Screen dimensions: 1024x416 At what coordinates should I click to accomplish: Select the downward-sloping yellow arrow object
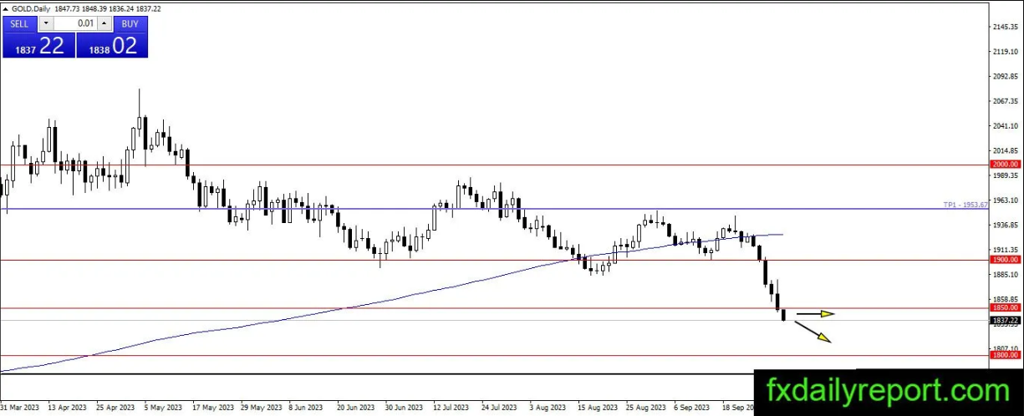[813, 332]
